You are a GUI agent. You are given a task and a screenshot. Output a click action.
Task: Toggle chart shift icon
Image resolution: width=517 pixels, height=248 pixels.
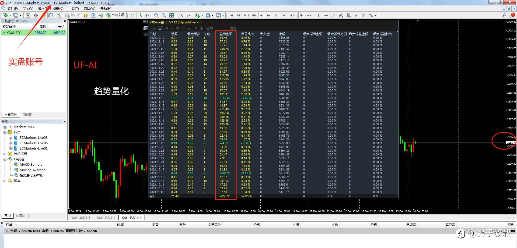tap(188, 15)
